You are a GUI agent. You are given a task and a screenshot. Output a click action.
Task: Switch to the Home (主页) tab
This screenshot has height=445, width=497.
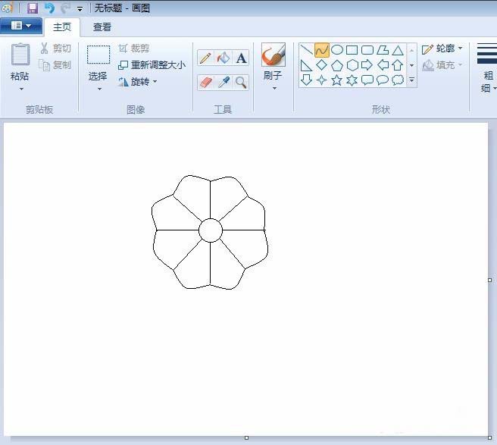tap(62, 27)
